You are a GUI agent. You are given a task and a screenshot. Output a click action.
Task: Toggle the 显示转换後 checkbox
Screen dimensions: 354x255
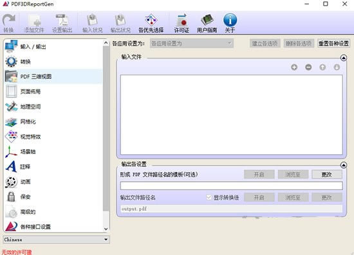point(209,198)
